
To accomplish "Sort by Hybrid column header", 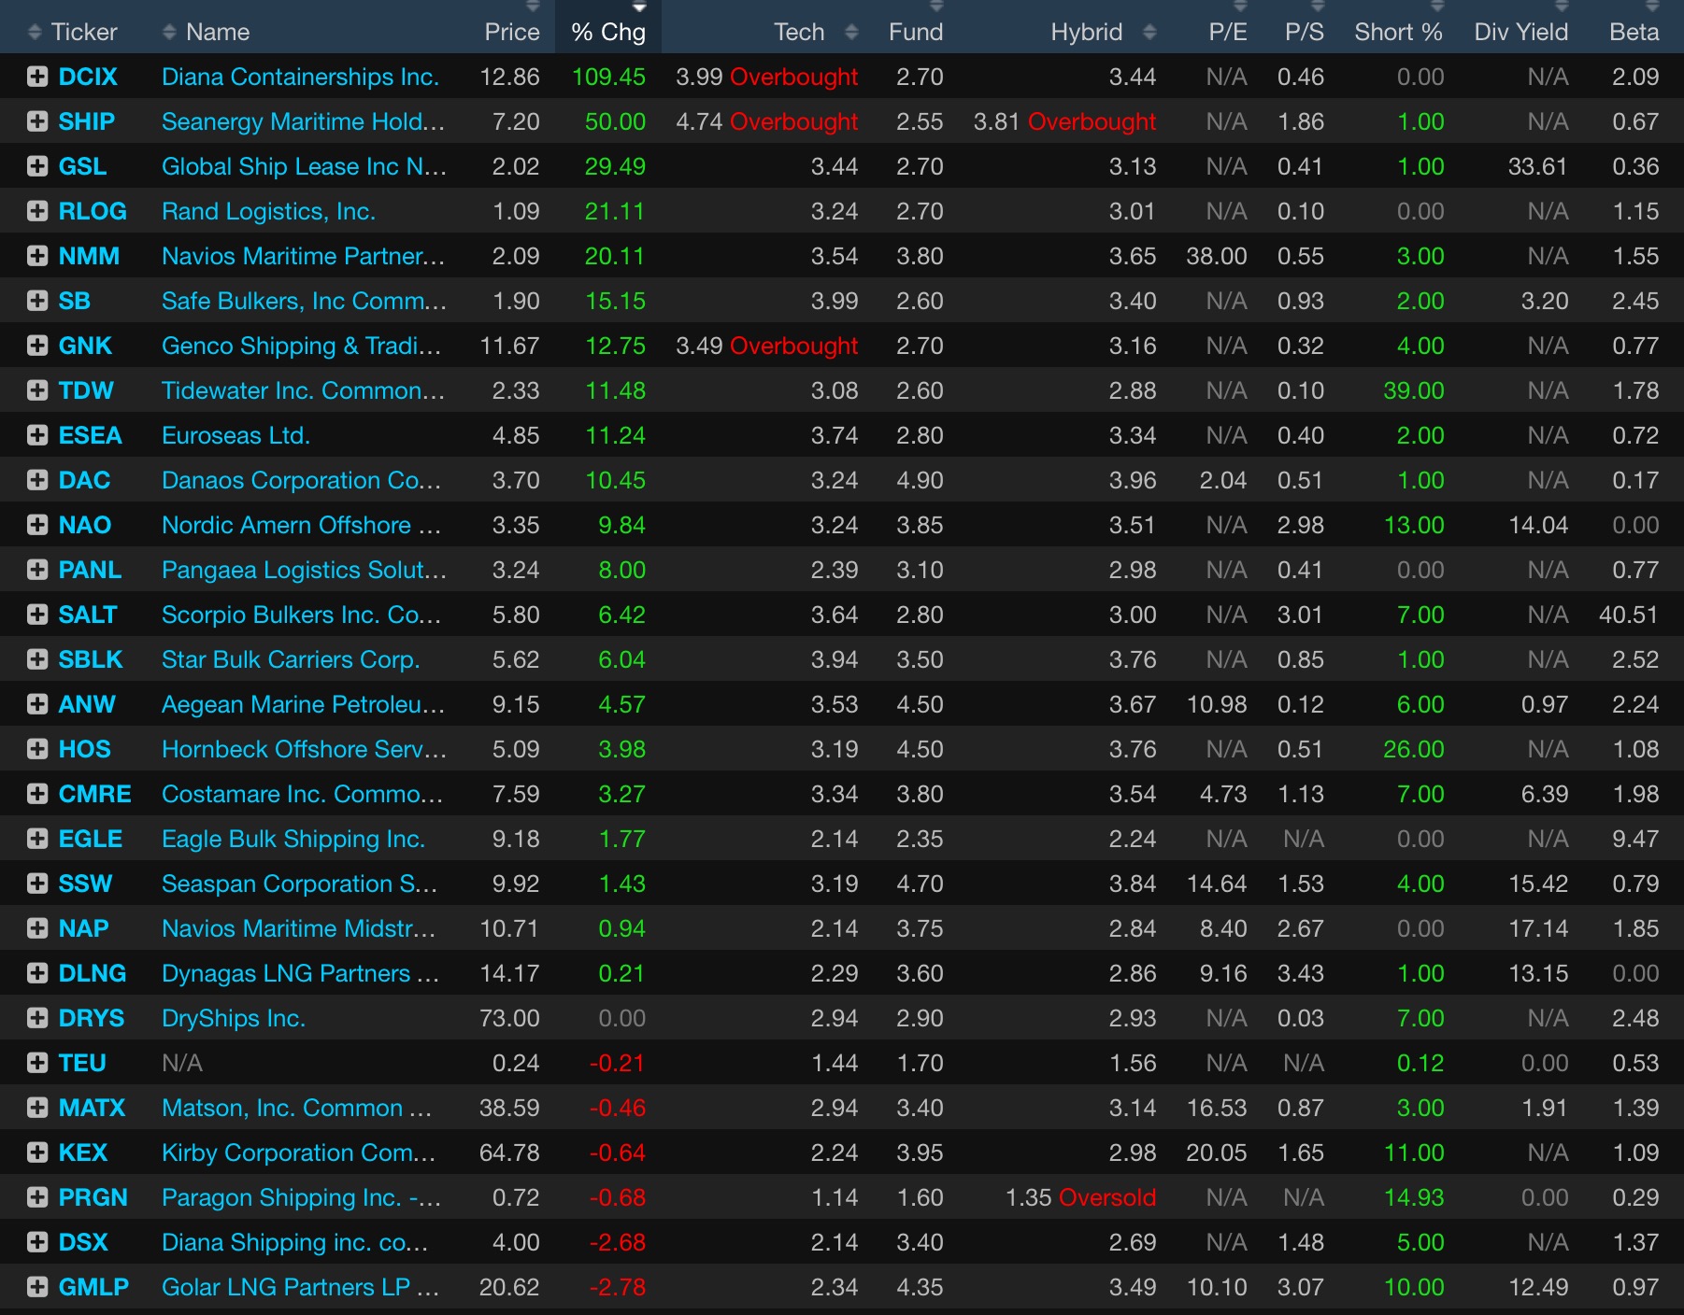I will pyautogui.click(x=1087, y=32).
